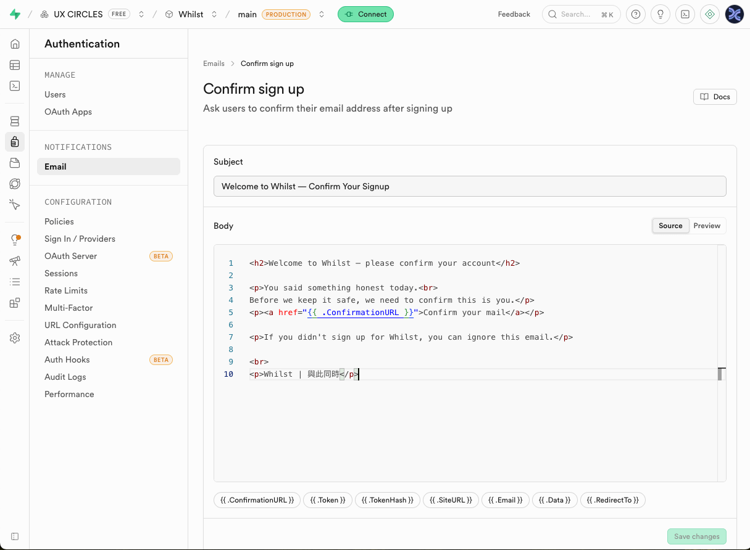Screen dimensions: 750x550
Task: Select the Authentication sidebar icon
Action: pos(15,142)
